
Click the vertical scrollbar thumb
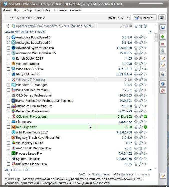(x=156, y=38)
